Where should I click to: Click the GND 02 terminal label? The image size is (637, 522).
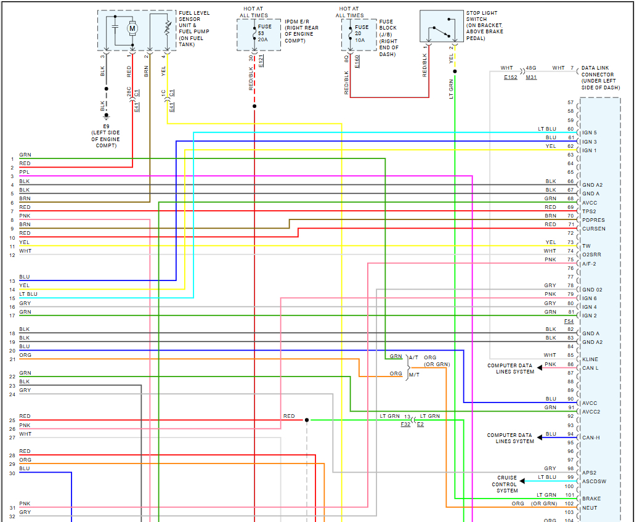(592, 290)
